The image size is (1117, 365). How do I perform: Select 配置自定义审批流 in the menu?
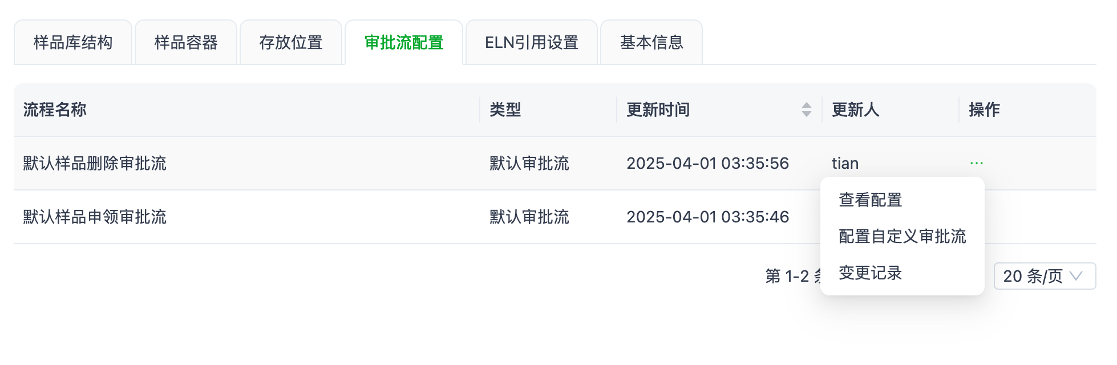(x=900, y=237)
